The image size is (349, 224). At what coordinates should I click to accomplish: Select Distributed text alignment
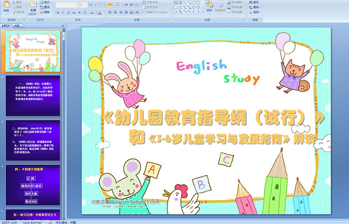131,12
